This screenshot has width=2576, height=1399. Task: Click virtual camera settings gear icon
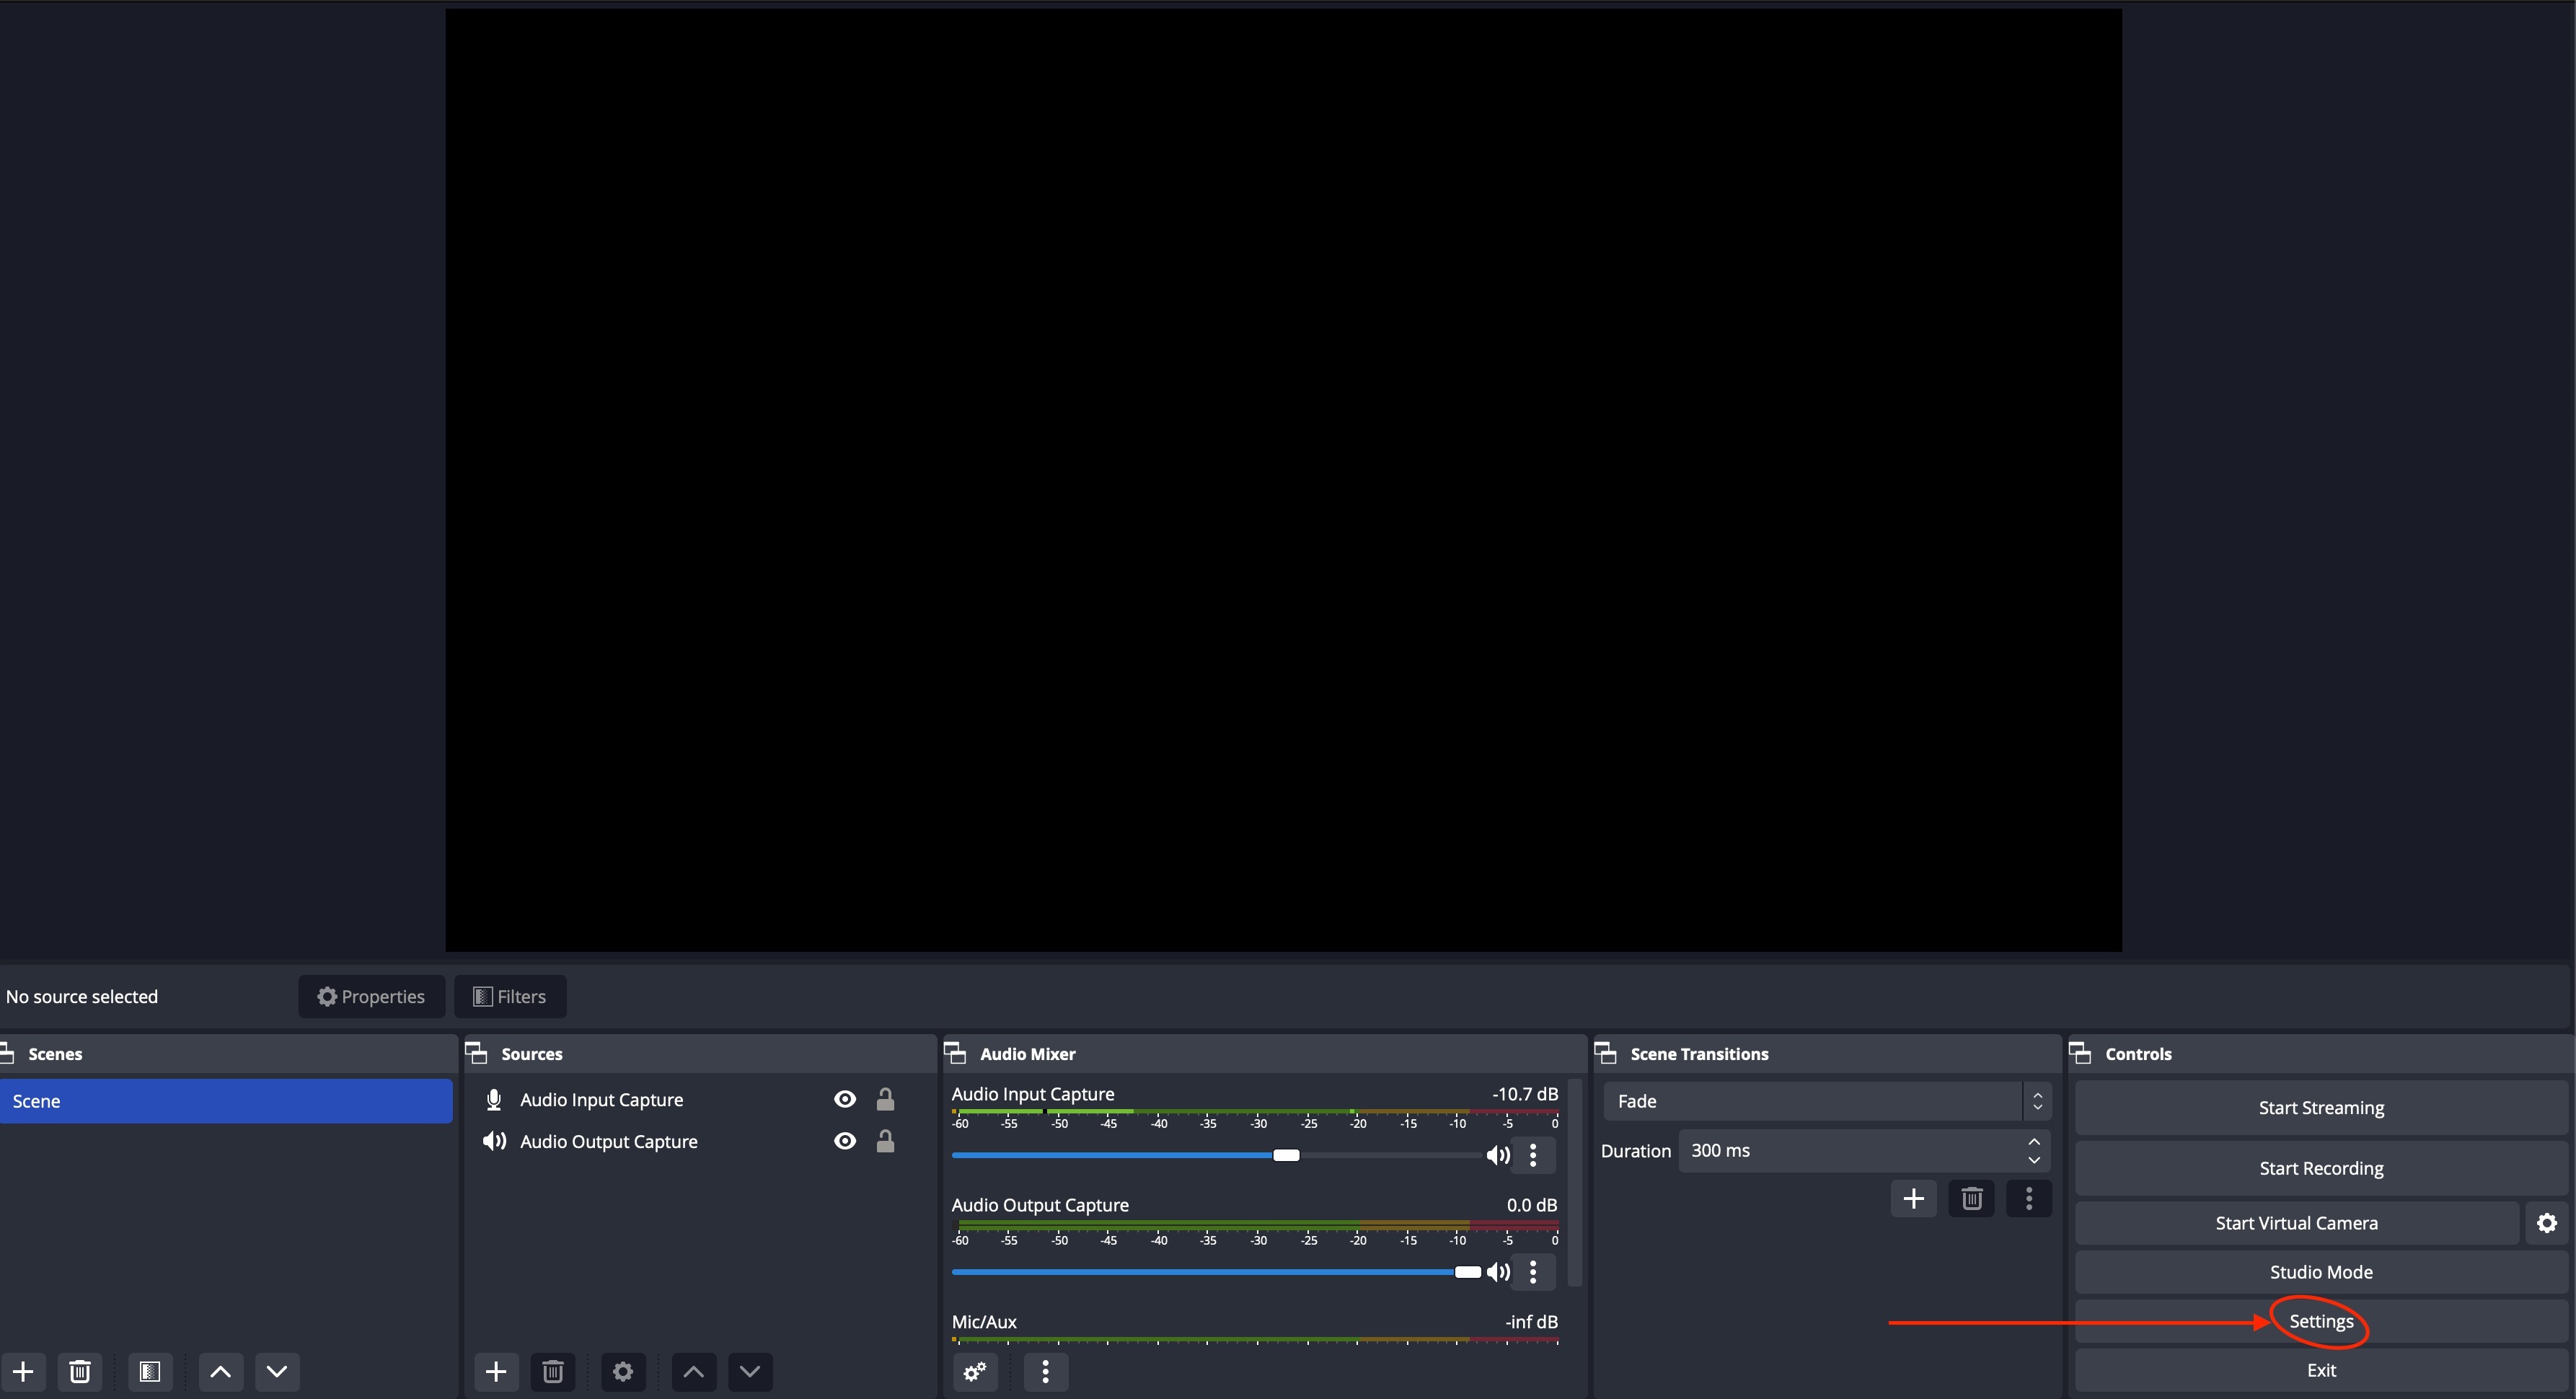[x=2546, y=1223]
